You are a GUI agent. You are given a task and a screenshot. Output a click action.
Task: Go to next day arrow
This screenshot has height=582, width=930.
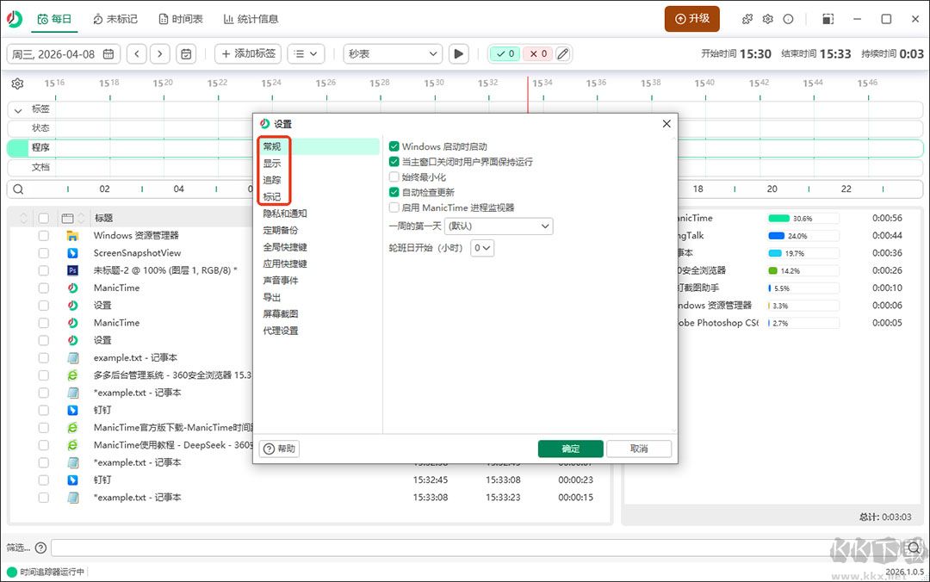coord(159,54)
